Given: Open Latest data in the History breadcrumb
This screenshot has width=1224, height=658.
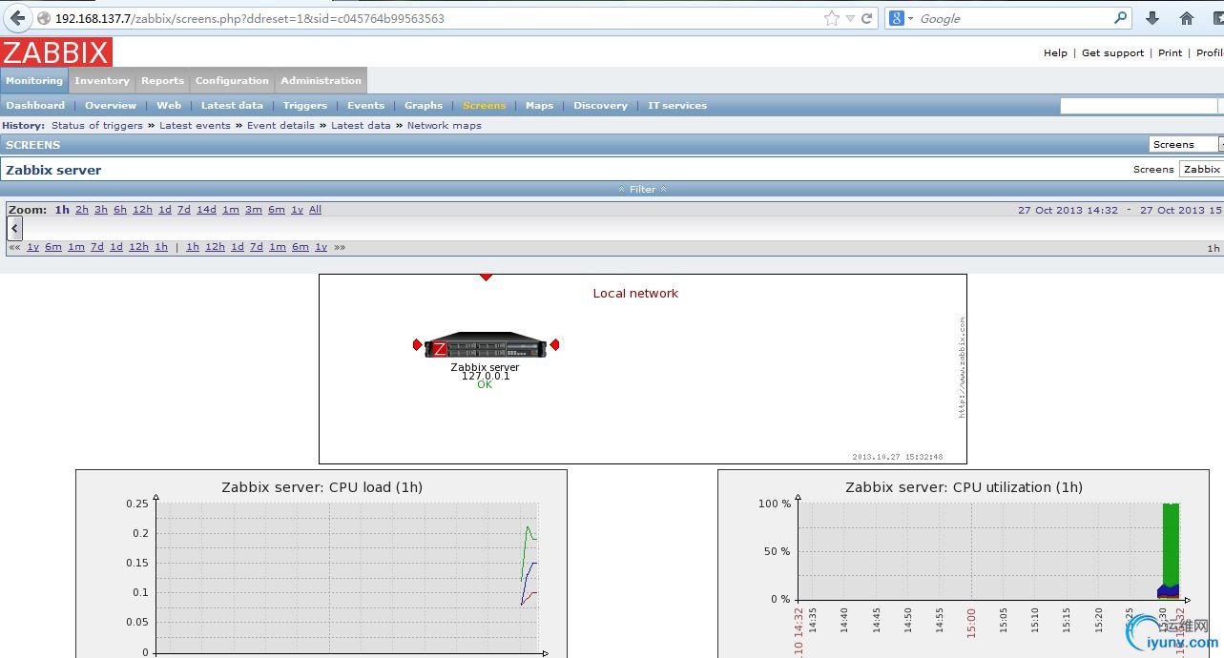Looking at the screenshot, I should coord(361,126).
